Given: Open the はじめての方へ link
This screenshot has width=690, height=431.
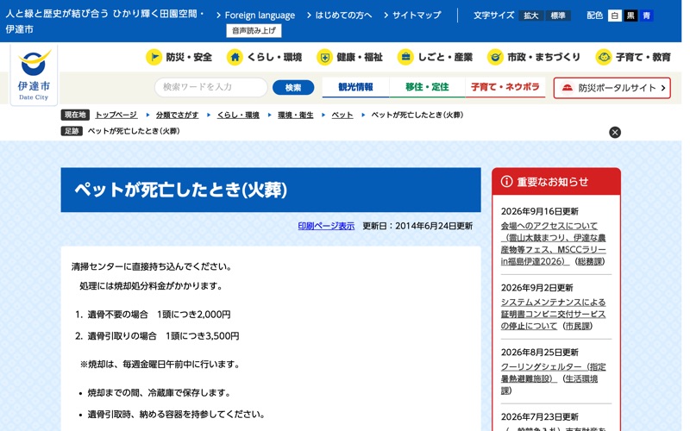Looking at the screenshot, I should click(x=343, y=16).
